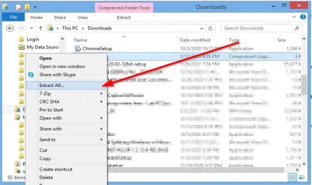Image resolution: width=312 pixels, height=185 pixels.
Task: Open Explorer help question mark
Action: [303, 17]
